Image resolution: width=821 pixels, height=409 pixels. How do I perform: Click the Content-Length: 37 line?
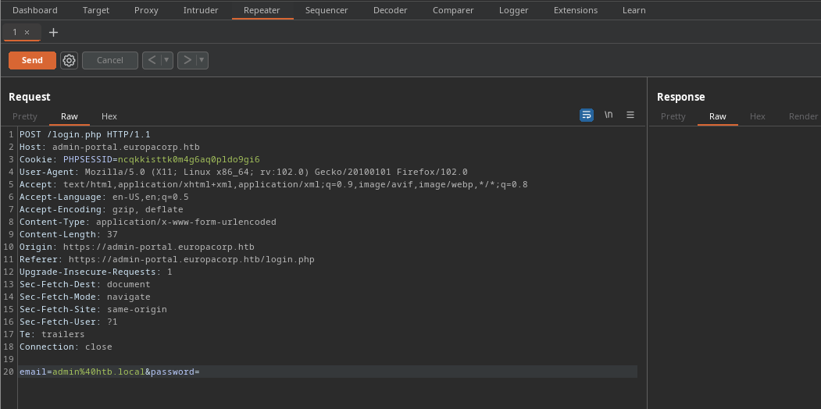69,234
